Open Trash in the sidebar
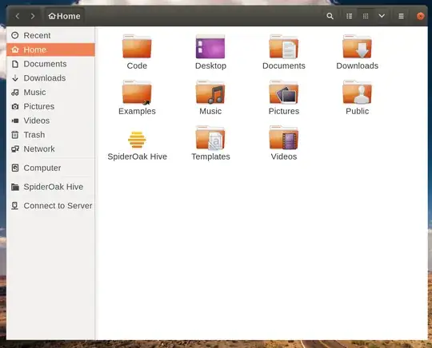432x348 pixels. (50, 135)
